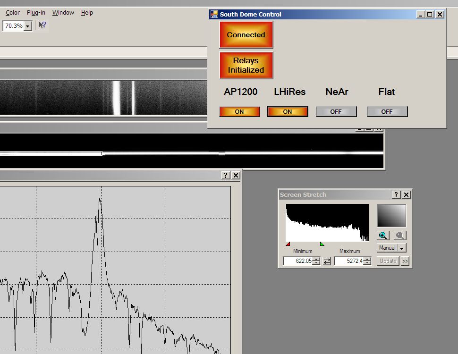Click the grayscale gradient stretch preview
Viewport: 458px width, 354px height.
(391, 216)
